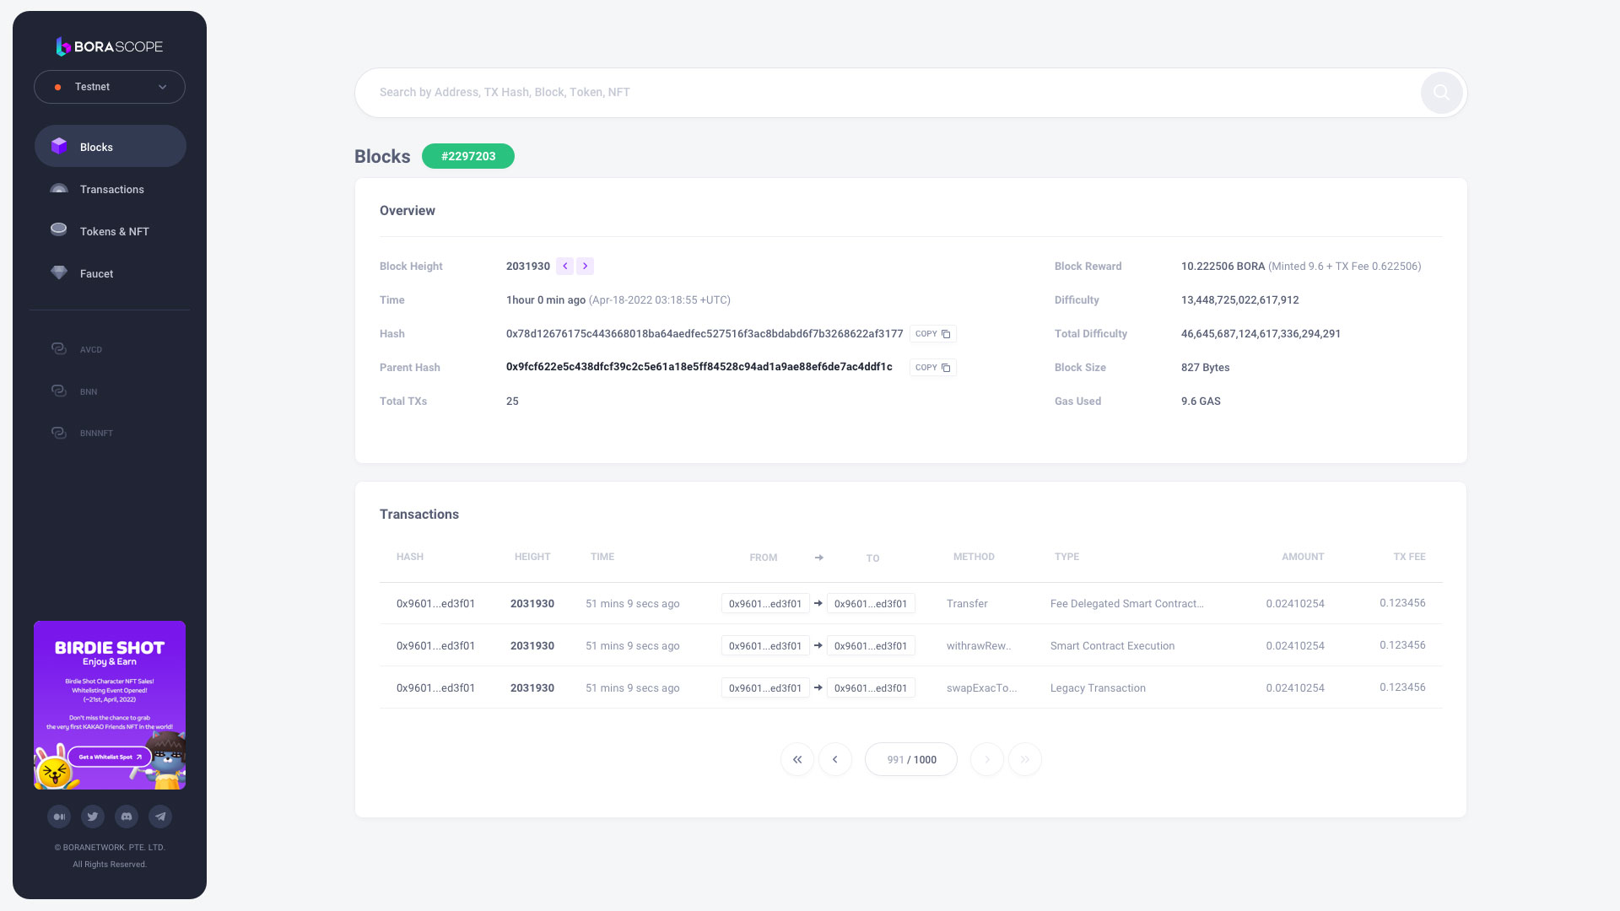Open the AVCD sidebar link
1620x911 pixels.
pos(90,349)
